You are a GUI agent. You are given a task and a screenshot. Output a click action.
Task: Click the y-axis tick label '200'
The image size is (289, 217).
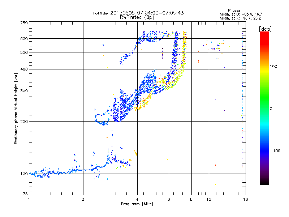[x=24, y=122]
